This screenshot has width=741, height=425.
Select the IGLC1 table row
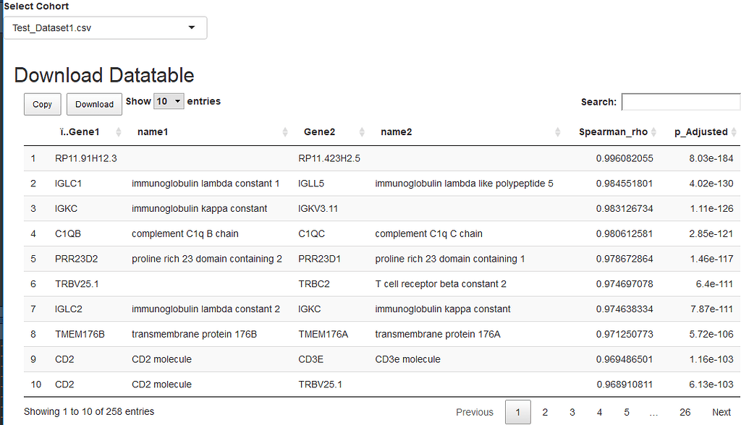pos(289,184)
